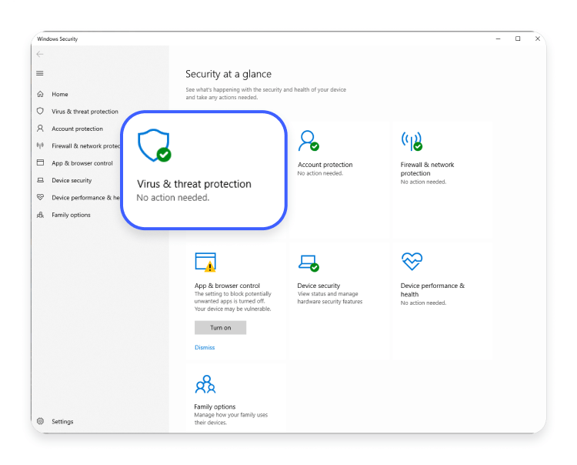Open the Account protection tile title

(325, 165)
